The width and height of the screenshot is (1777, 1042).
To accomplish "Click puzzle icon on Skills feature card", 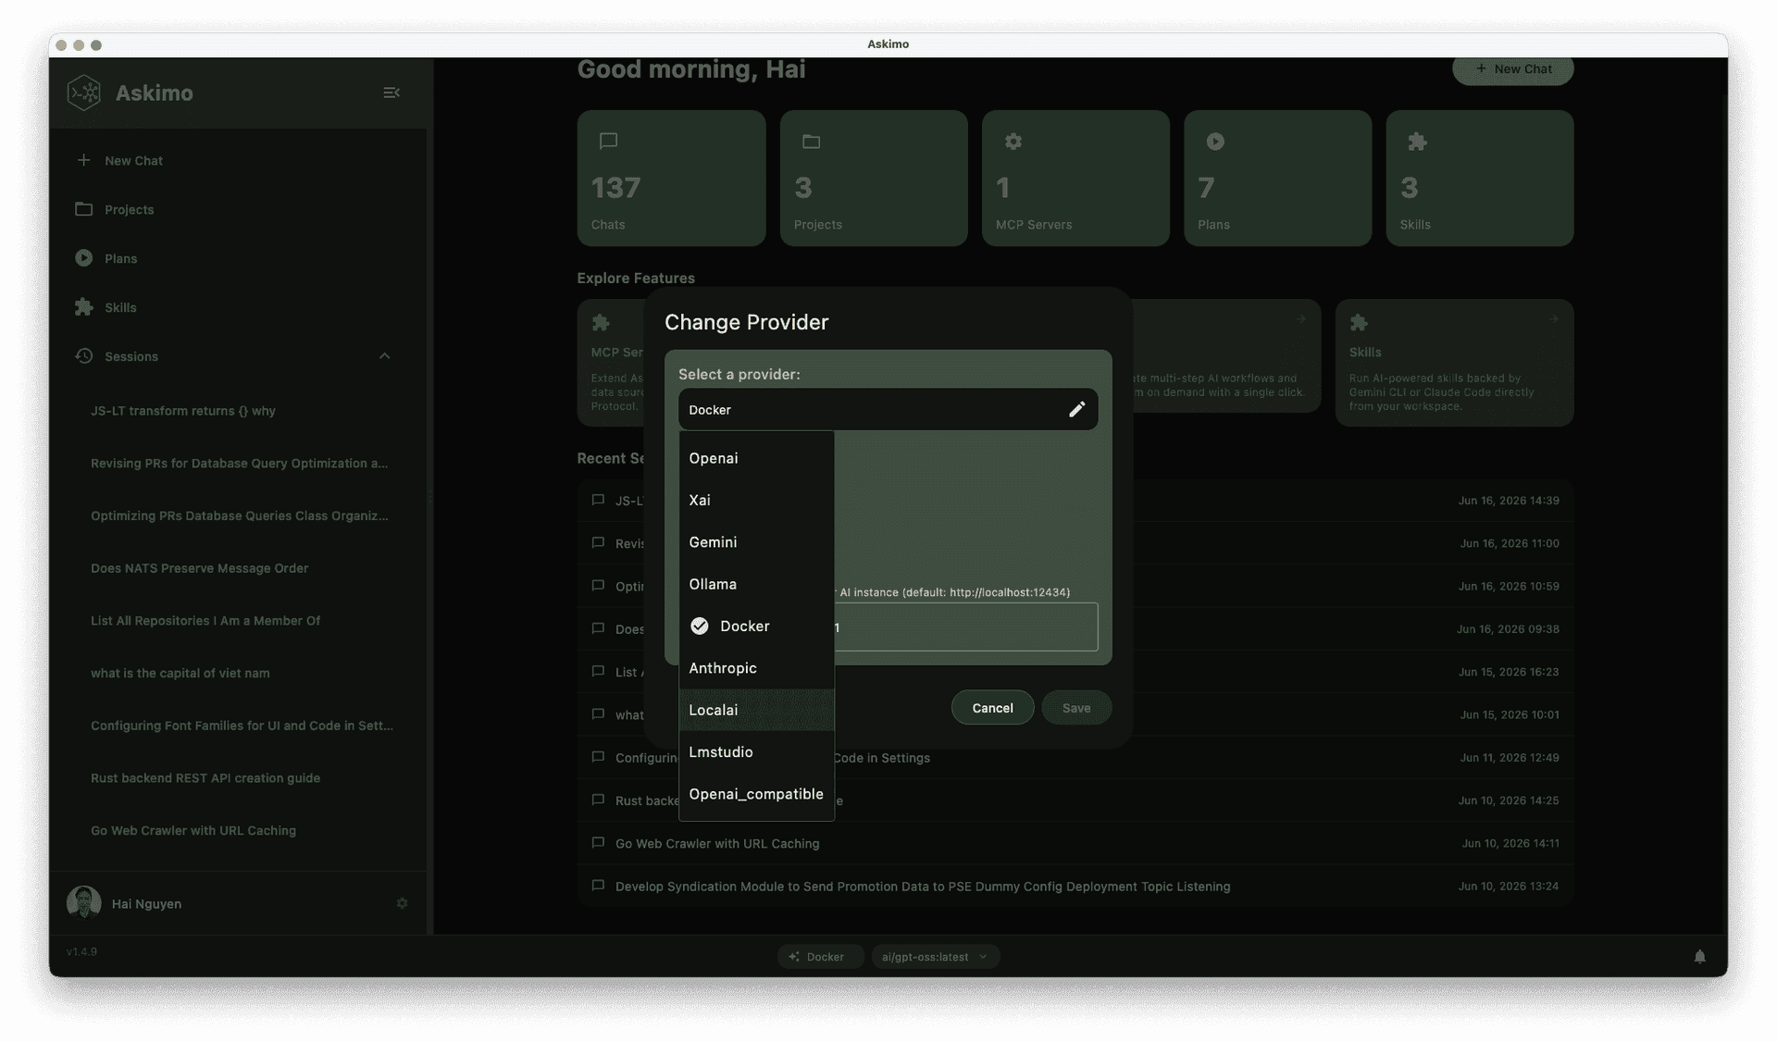I will pos(1359,322).
